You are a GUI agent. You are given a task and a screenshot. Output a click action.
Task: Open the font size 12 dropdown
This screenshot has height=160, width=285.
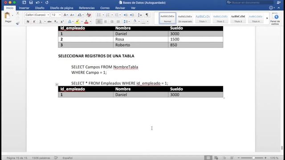tap(60, 15)
